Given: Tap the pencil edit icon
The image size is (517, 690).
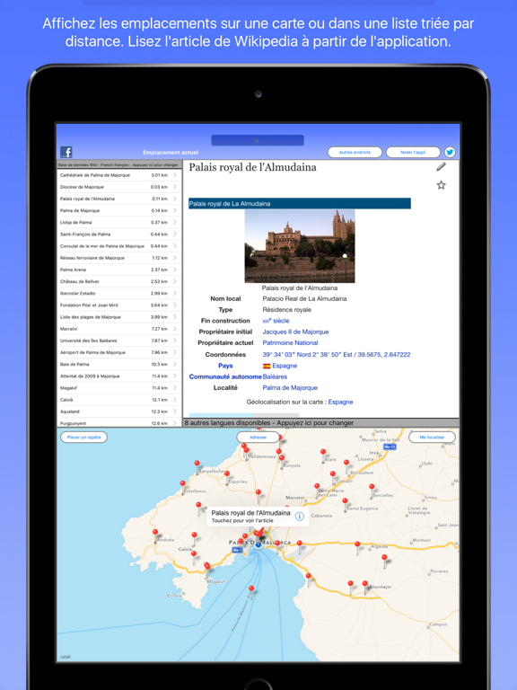Looking at the screenshot, I should (441, 167).
